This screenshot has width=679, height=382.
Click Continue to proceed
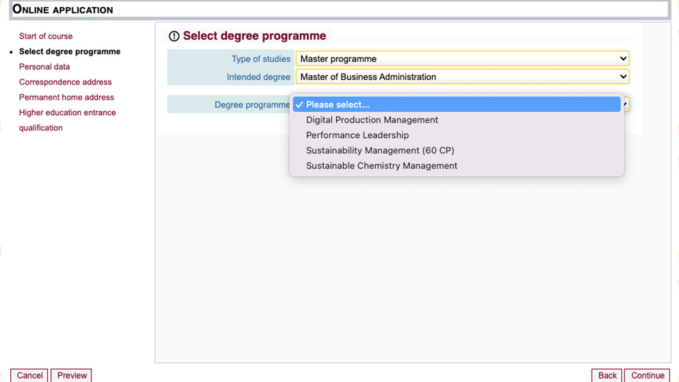coord(647,375)
